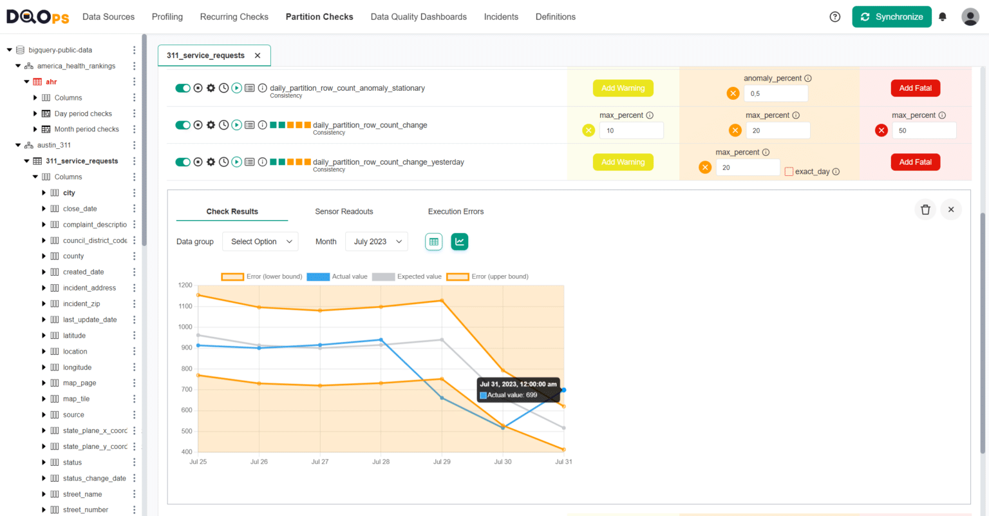Collapse the 311_service_requests table in the tree

tap(27, 160)
